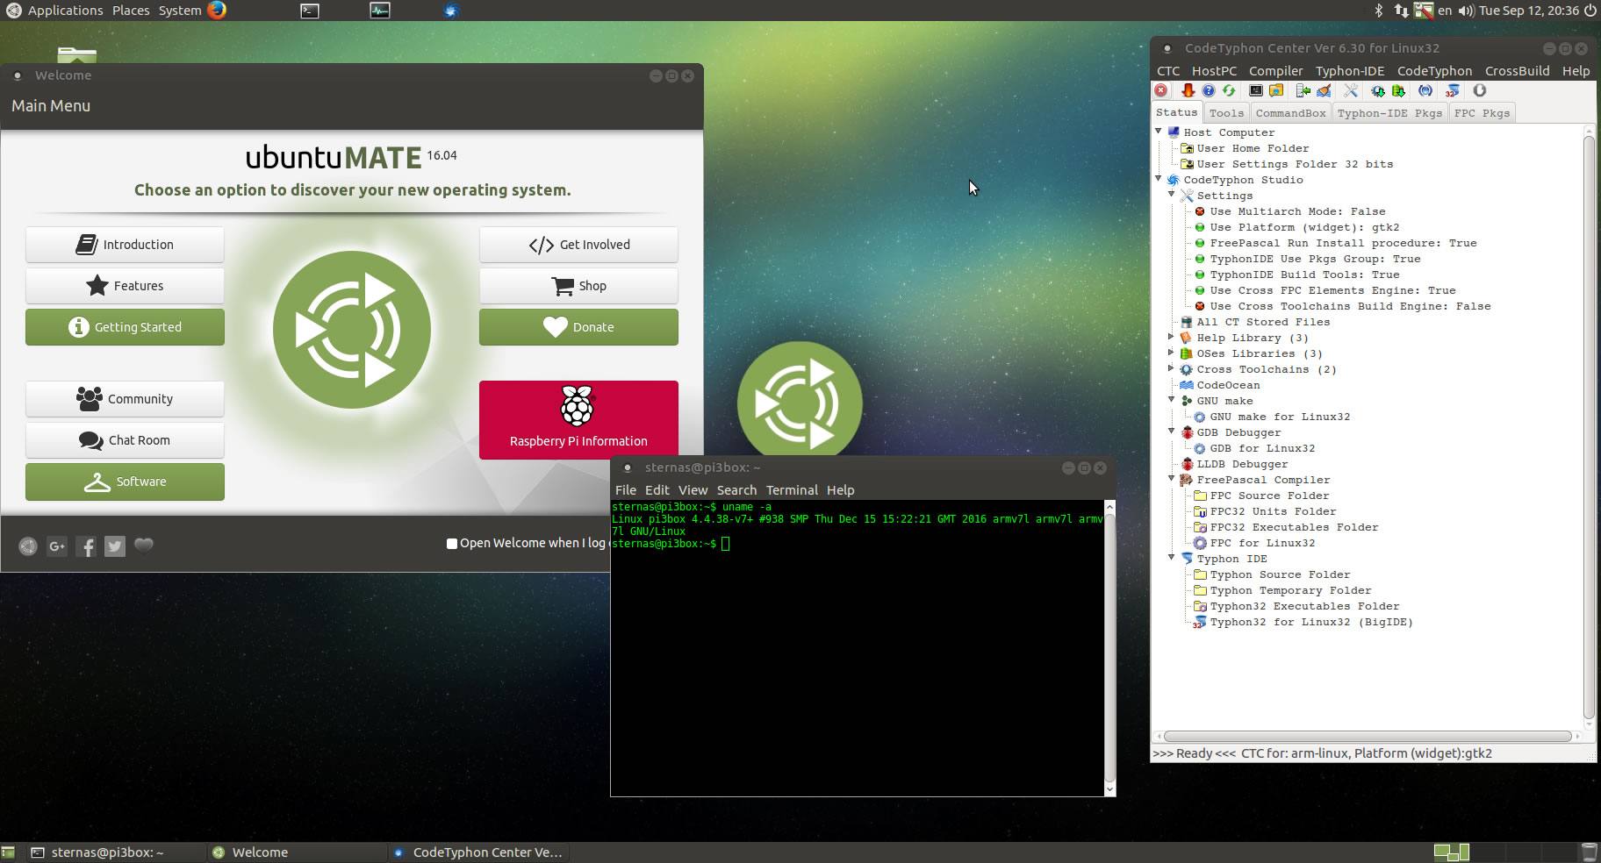Collapse the Typhon IDE tree node

1172,558
